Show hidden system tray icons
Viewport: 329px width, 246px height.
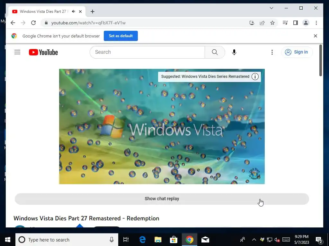pos(254,240)
